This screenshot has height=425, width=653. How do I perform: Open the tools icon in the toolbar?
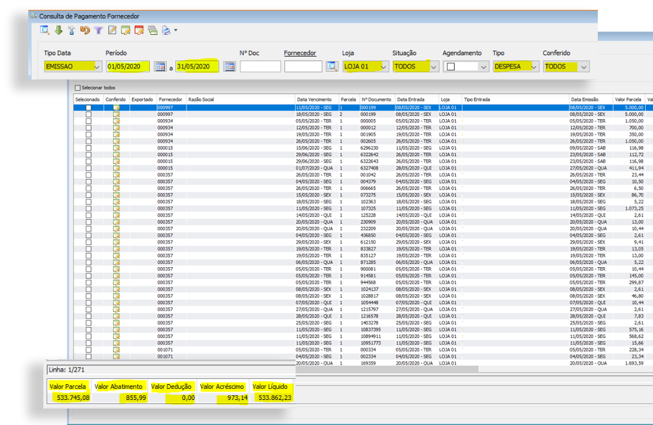click(x=72, y=30)
